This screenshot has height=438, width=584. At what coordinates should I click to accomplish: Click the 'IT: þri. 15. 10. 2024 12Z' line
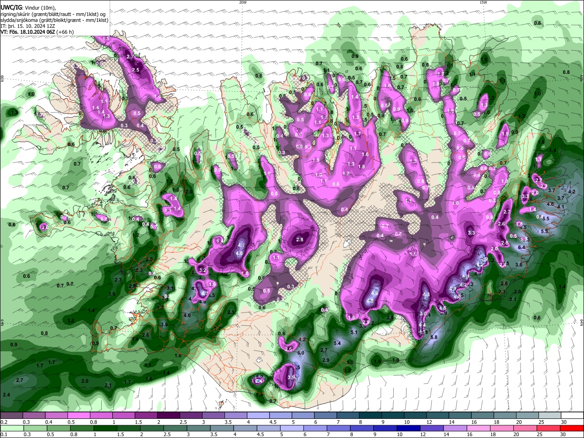click(27, 26)
